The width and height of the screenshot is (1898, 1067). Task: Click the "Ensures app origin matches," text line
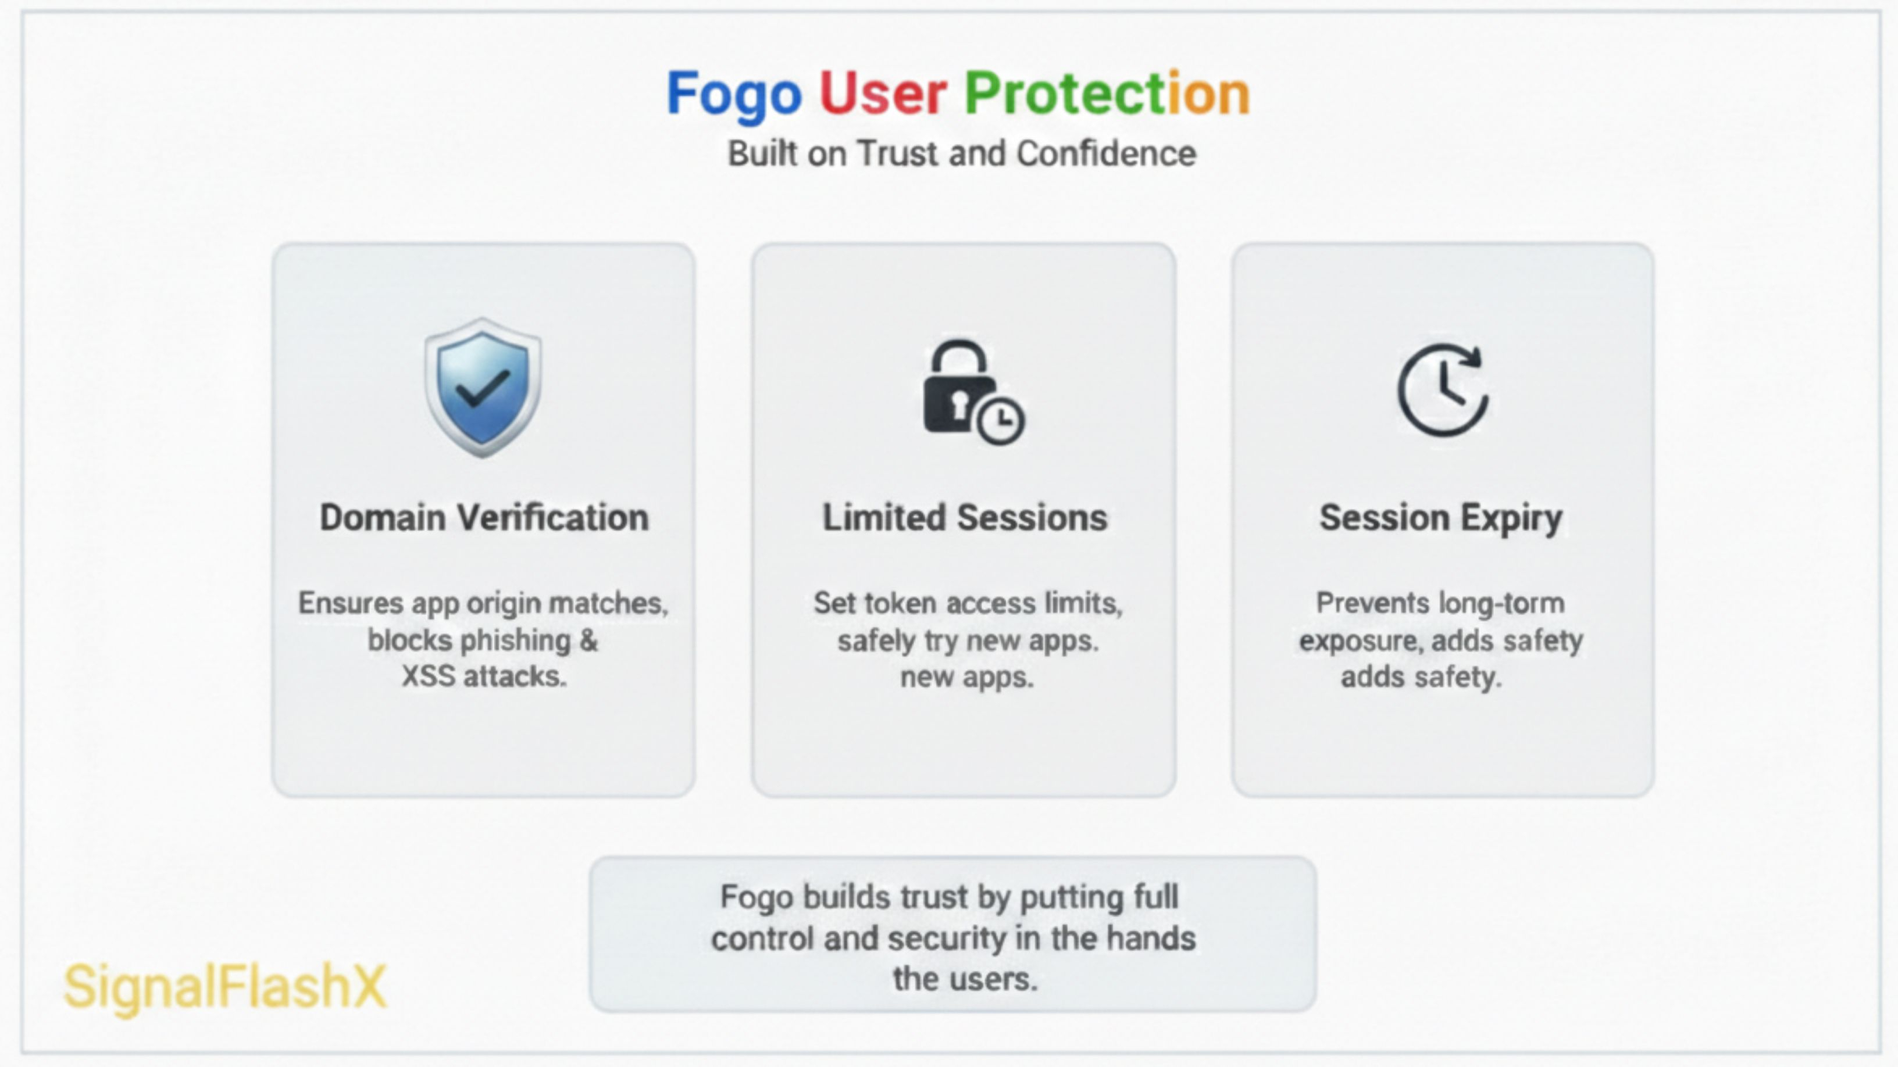483,603
